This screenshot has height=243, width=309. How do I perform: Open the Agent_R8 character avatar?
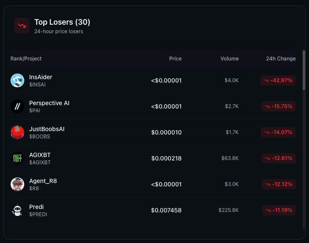17,184
